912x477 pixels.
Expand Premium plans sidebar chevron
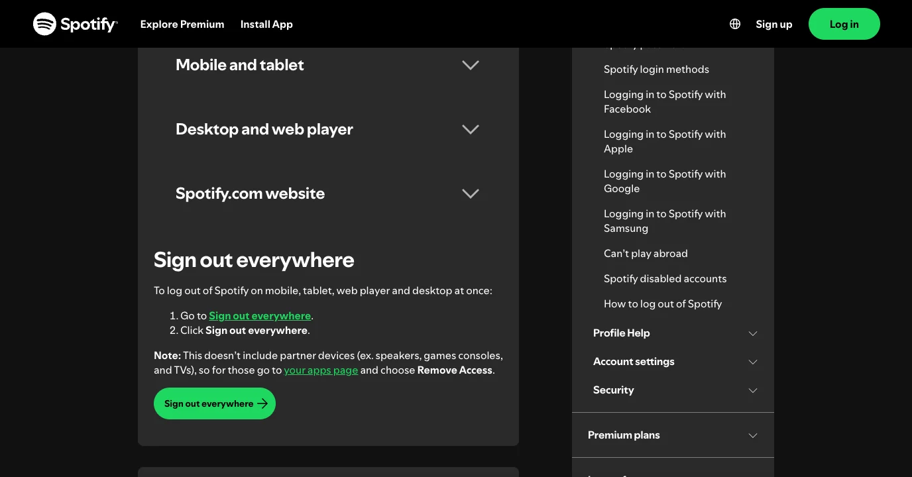[x=753, y=435]
